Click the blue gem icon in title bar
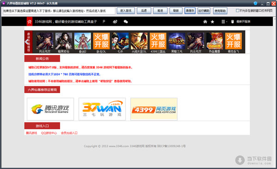Viewport: 277px width, 169px height. [x=255, y=3]
